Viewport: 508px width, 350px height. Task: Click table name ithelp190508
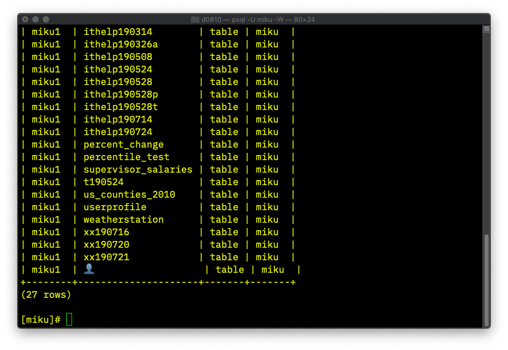click(118, 57)
